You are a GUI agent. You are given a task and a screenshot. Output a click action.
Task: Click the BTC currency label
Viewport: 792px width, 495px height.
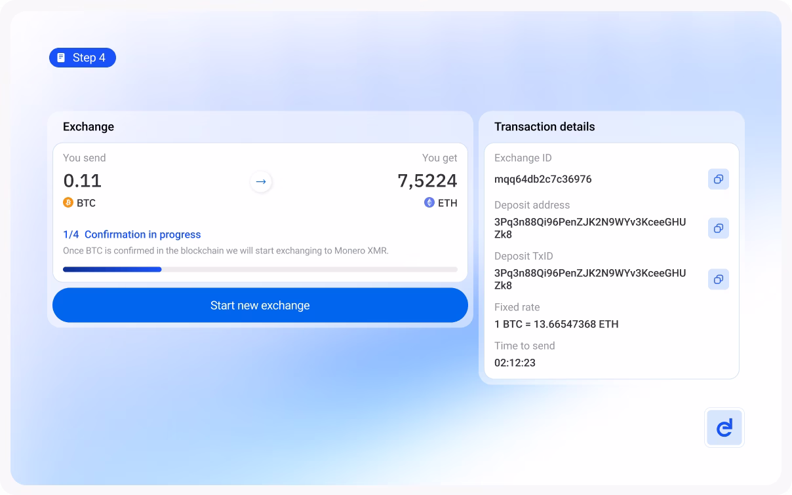(86, 203)
